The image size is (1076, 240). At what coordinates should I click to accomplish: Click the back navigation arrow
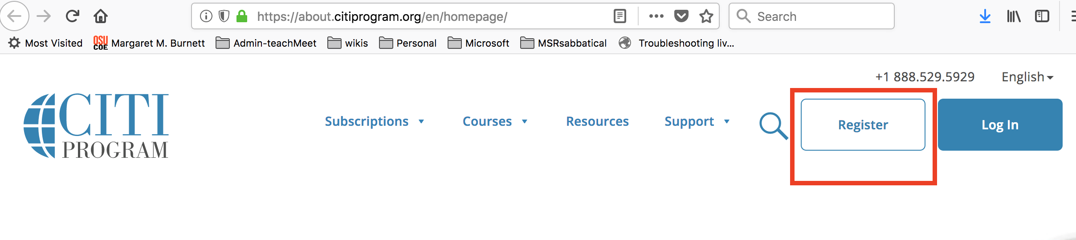(x=15, y=16)
